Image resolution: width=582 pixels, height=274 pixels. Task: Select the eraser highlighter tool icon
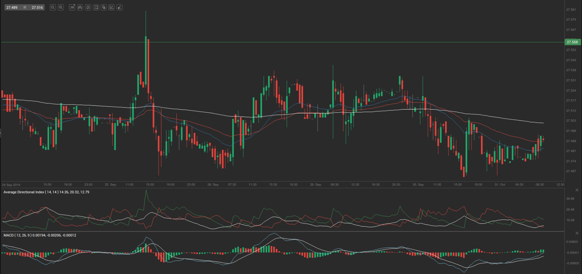[x=120, y=7]
